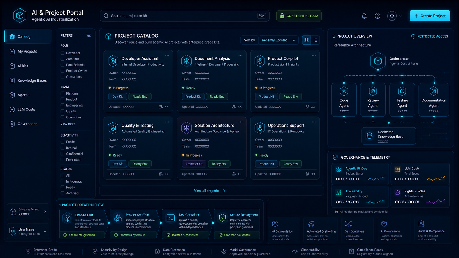Click the help question mark icon
The width and height of the screenshot is (459, 258).
click(x=377, y=16)
